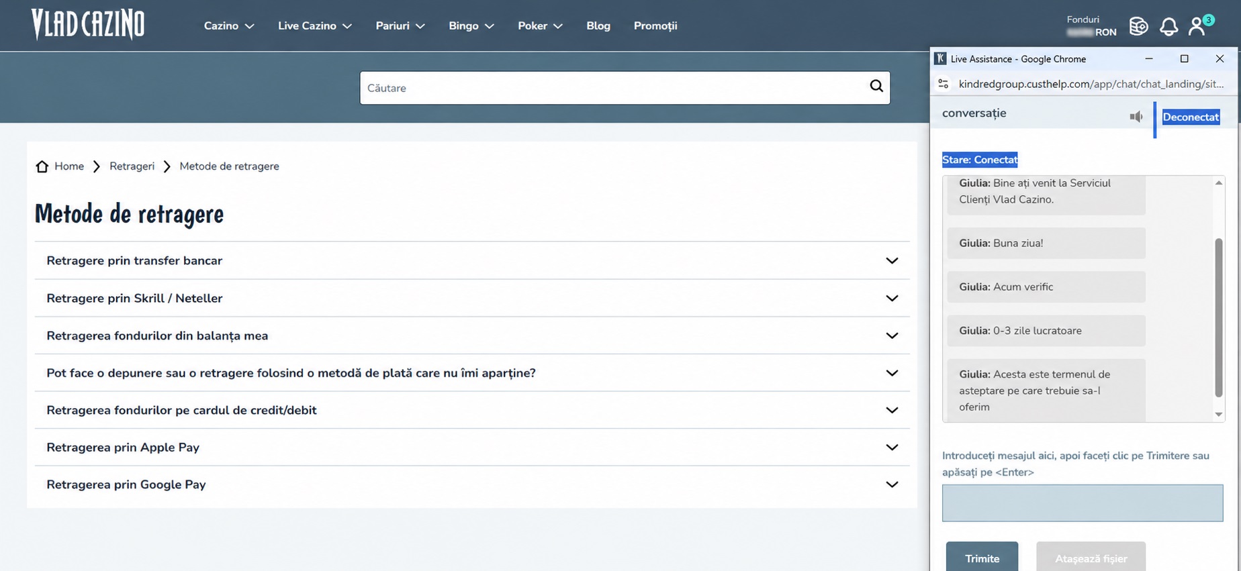Viewport: 1241px width, 571px height.
Task: Click the deposit coins icon
Action: (x=1139, y=26)
